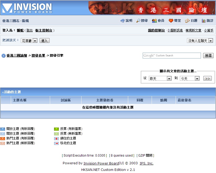The width and height of the screenshot is (216, 173).
Task: Click the 搜尋 magnifier icon
Action: click(x=138, y=21)
